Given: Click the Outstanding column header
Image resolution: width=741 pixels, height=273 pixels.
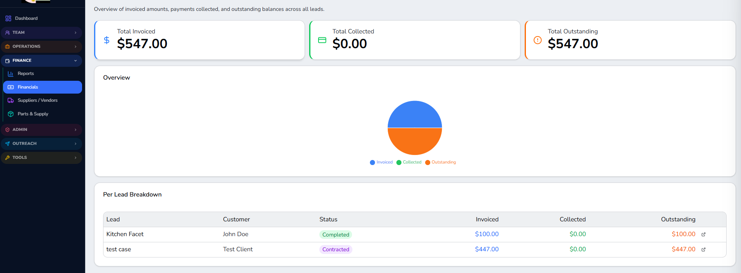Looking at the screenshot, I should point(678,219).
